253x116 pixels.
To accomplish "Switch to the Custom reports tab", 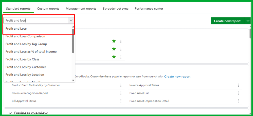I will click(48, 9).
